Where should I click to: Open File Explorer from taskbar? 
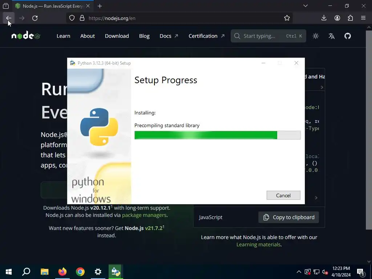[44, 272]
